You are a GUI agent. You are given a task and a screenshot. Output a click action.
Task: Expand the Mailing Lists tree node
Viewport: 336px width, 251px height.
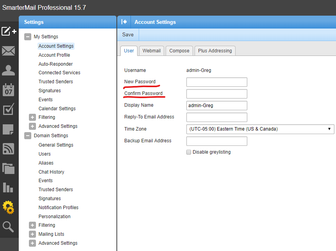(32, 234)
